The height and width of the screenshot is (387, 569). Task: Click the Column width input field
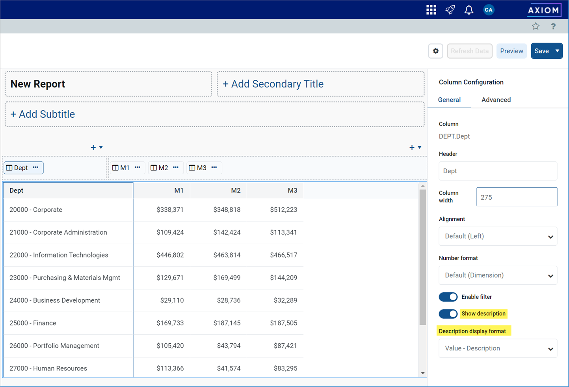[517, 197]
